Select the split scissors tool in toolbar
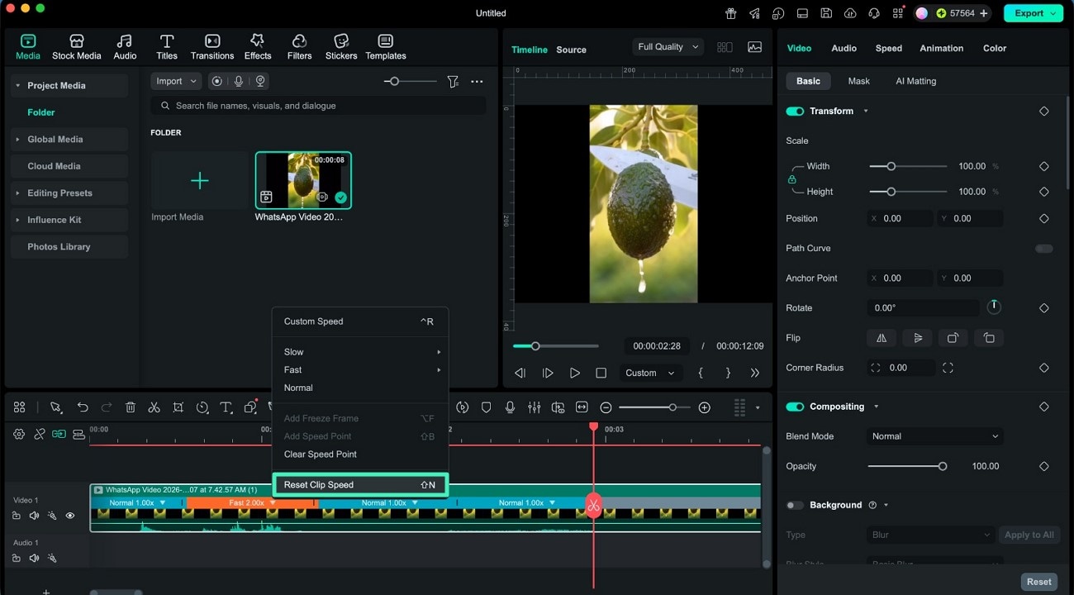 click(154, 407)
